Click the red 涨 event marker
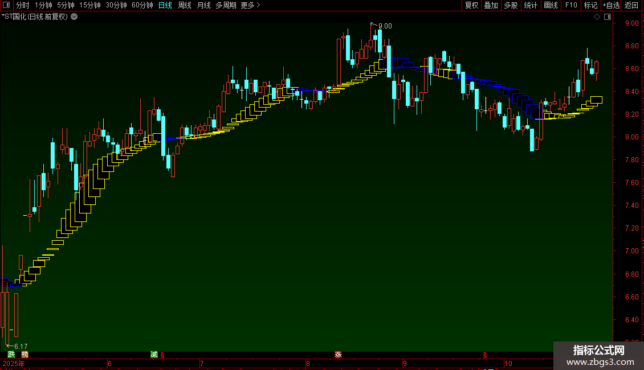644x370 pixels. [338, 355]
